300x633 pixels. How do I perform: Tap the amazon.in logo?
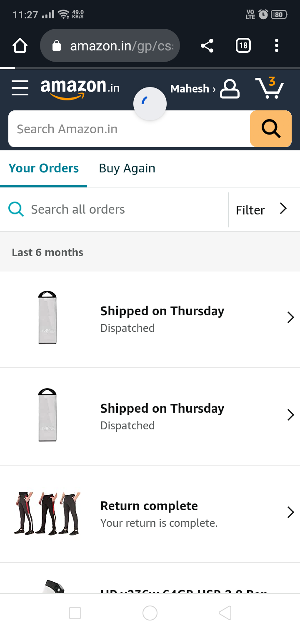click(80, 88)
